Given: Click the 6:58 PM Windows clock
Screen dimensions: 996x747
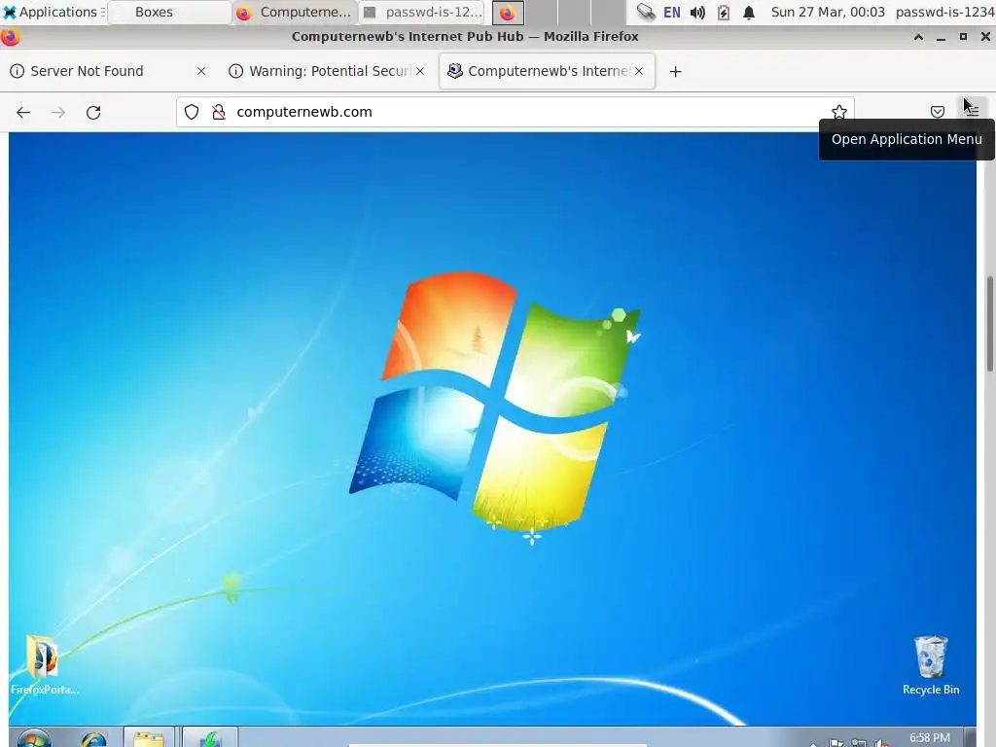Looking at the screenshot, I should pyautogui.click(x=930, y=738).
